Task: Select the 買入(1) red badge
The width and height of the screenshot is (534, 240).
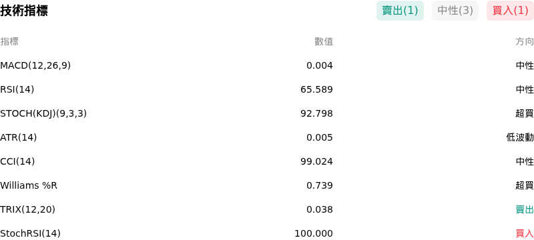Action: point(510,11)
